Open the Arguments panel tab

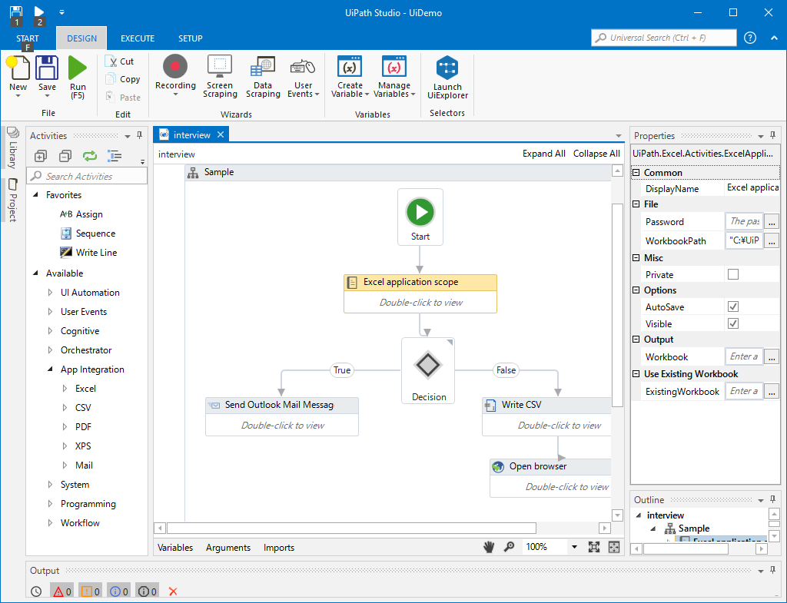227,548
